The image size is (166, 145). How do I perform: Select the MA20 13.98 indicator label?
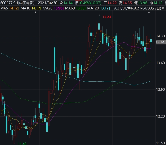(x=53, y=8)
